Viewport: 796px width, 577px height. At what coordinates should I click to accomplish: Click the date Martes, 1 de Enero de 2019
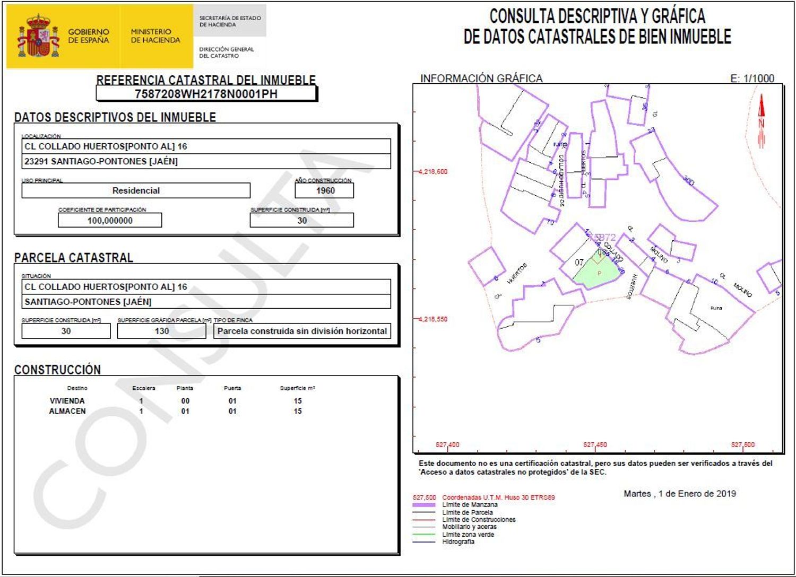click(680, 494)
